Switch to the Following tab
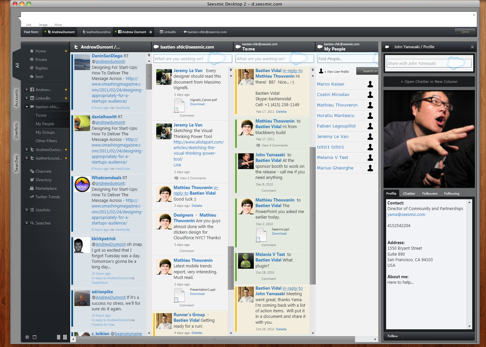This screenshot has width=486, height=347. (x=452, y=193)
